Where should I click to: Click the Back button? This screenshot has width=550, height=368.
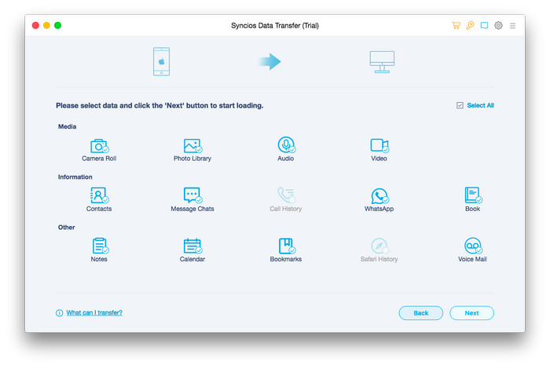[421, 313]
